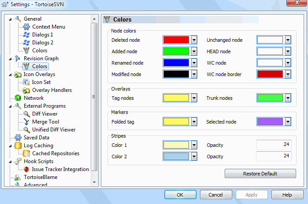Click the green Trunk nodes color swatch
Image resolution: width=308 pixels, height=204 pixels.
coord(270,98)
